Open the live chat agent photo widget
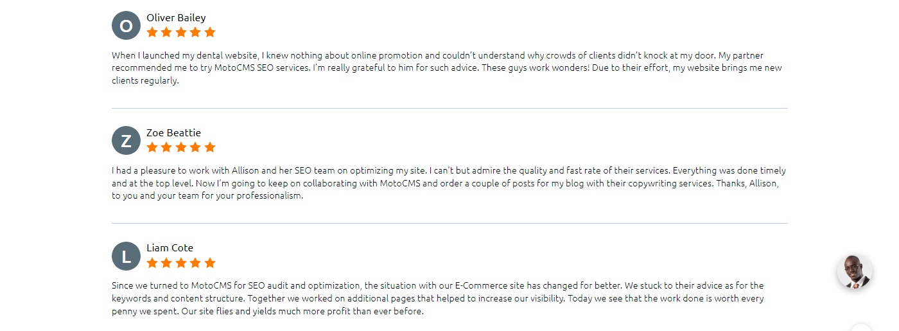 point(855,272)
